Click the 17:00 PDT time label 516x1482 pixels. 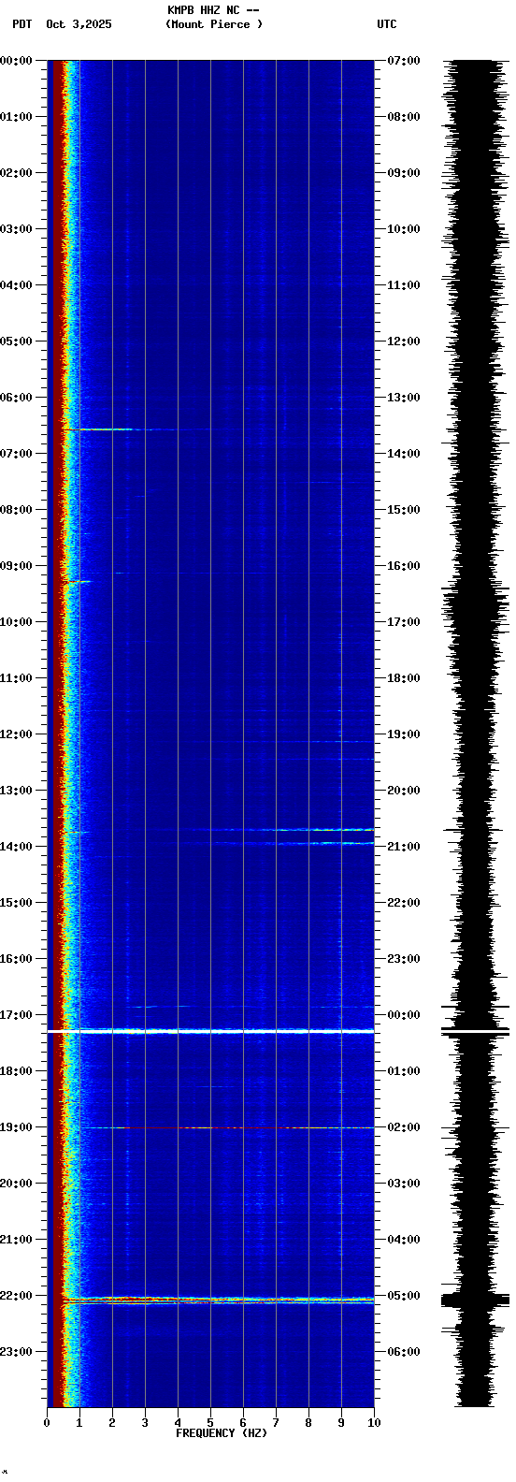(16, 1015)
